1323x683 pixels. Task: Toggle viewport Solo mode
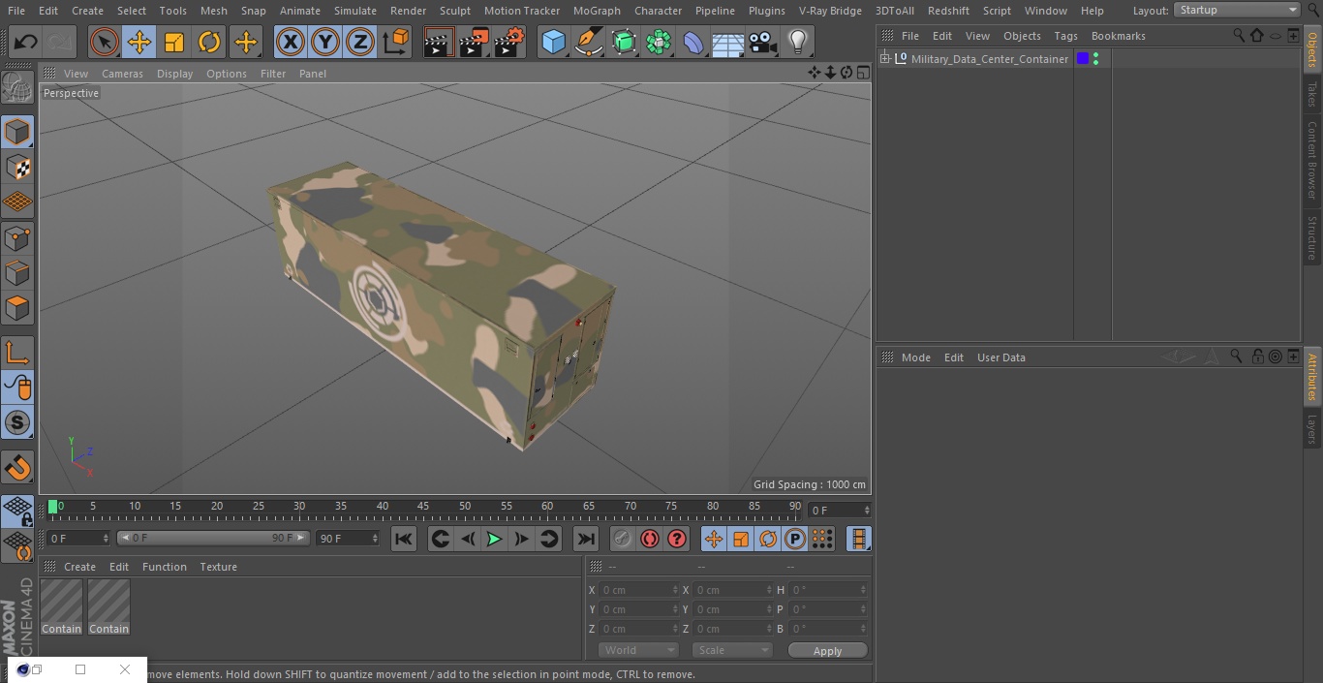(17, 423)
